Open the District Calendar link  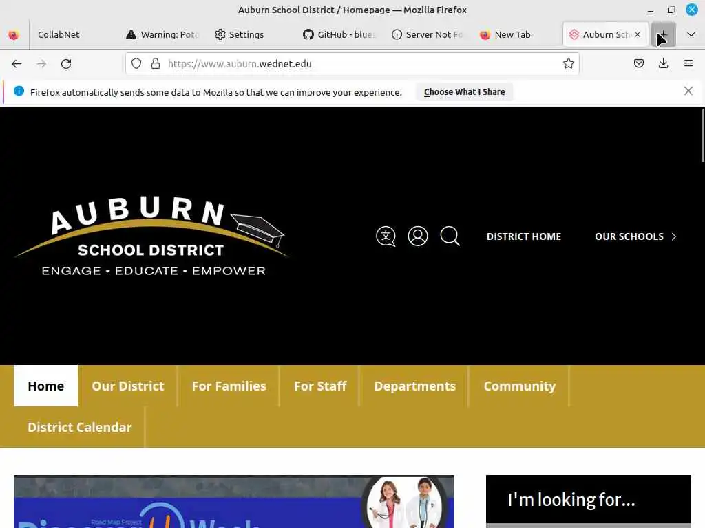[80, 427]
